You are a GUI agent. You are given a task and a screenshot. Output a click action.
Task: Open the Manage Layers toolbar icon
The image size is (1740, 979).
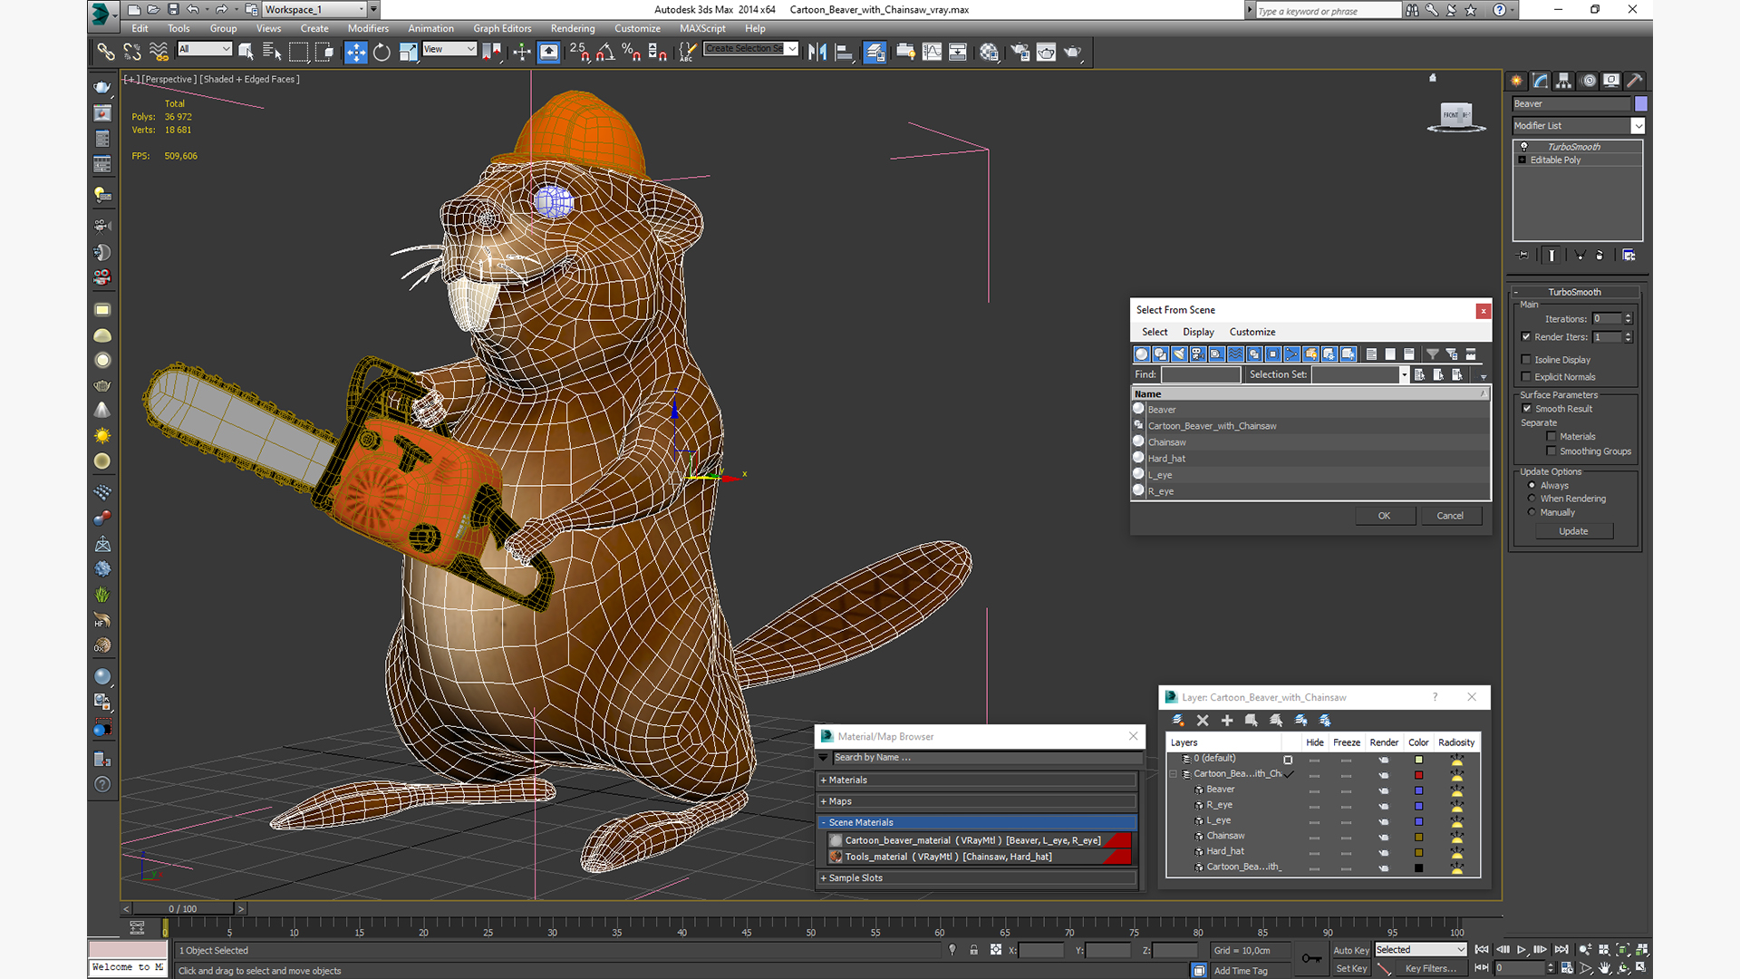[875, 53]
